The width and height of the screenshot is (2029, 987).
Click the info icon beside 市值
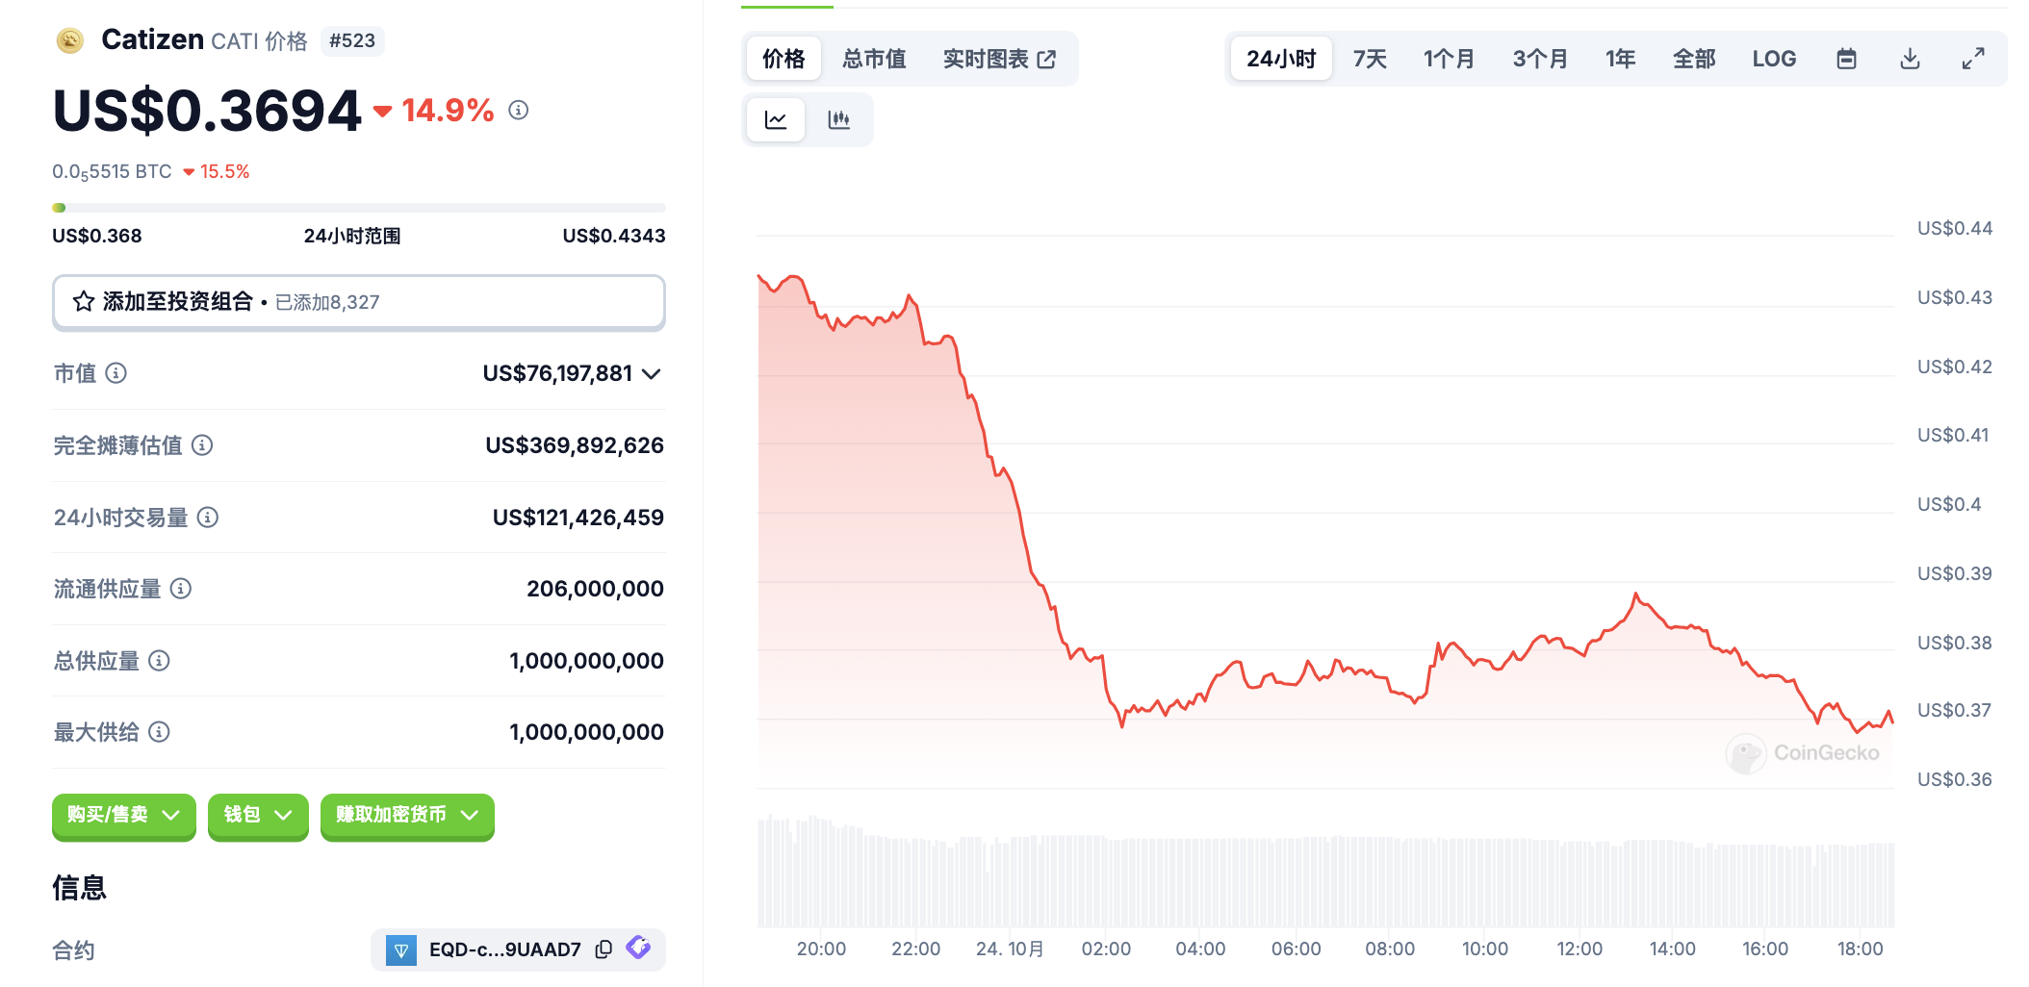pyautogui.click(x=116, y=373)
